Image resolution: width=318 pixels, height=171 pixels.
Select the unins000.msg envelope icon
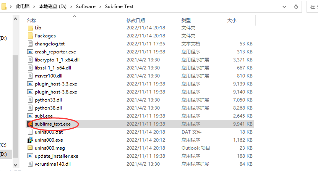point(30,148)
